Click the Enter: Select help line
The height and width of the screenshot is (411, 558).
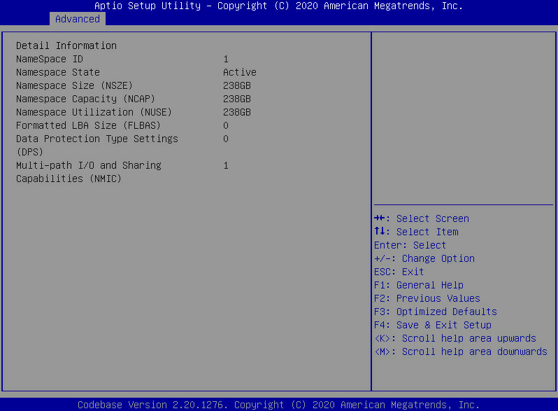[410, 245]
